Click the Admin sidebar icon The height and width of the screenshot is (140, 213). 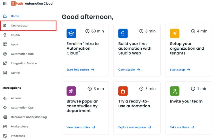pyautogui.click(x=5, y=73)
